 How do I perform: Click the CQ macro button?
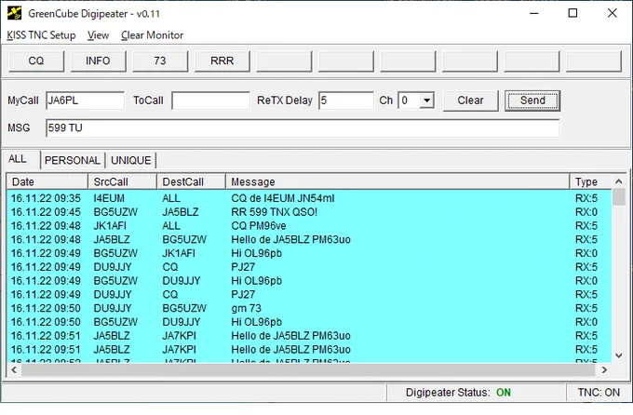(x=36, y=61)
